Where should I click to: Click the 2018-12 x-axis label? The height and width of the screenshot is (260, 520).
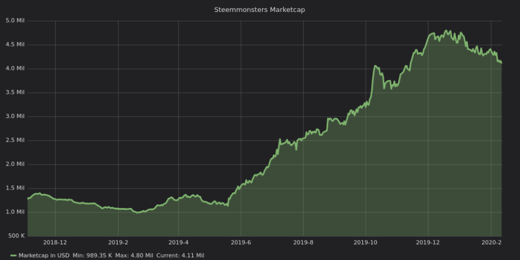coord(55,243)
